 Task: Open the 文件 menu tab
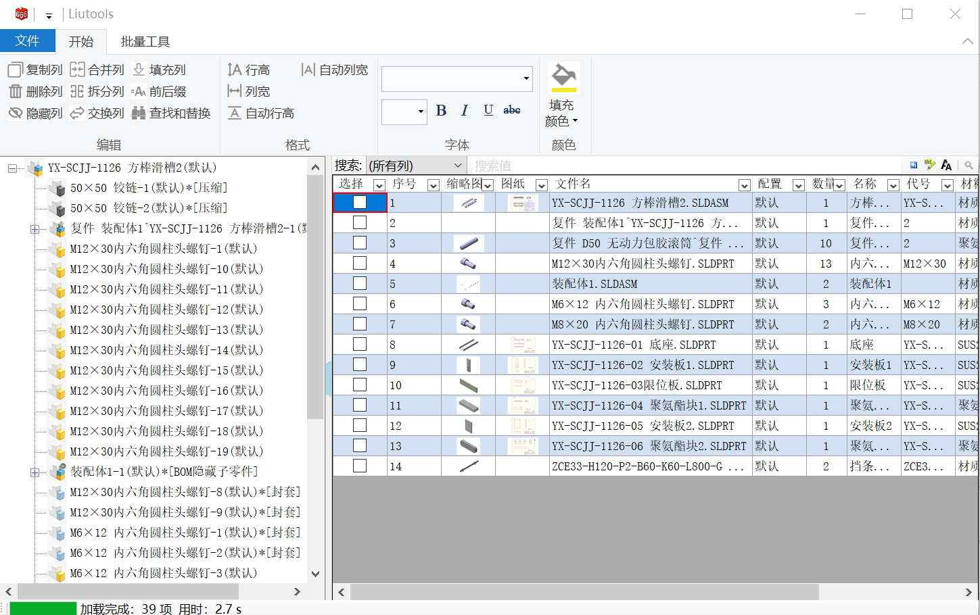[27, 41]
